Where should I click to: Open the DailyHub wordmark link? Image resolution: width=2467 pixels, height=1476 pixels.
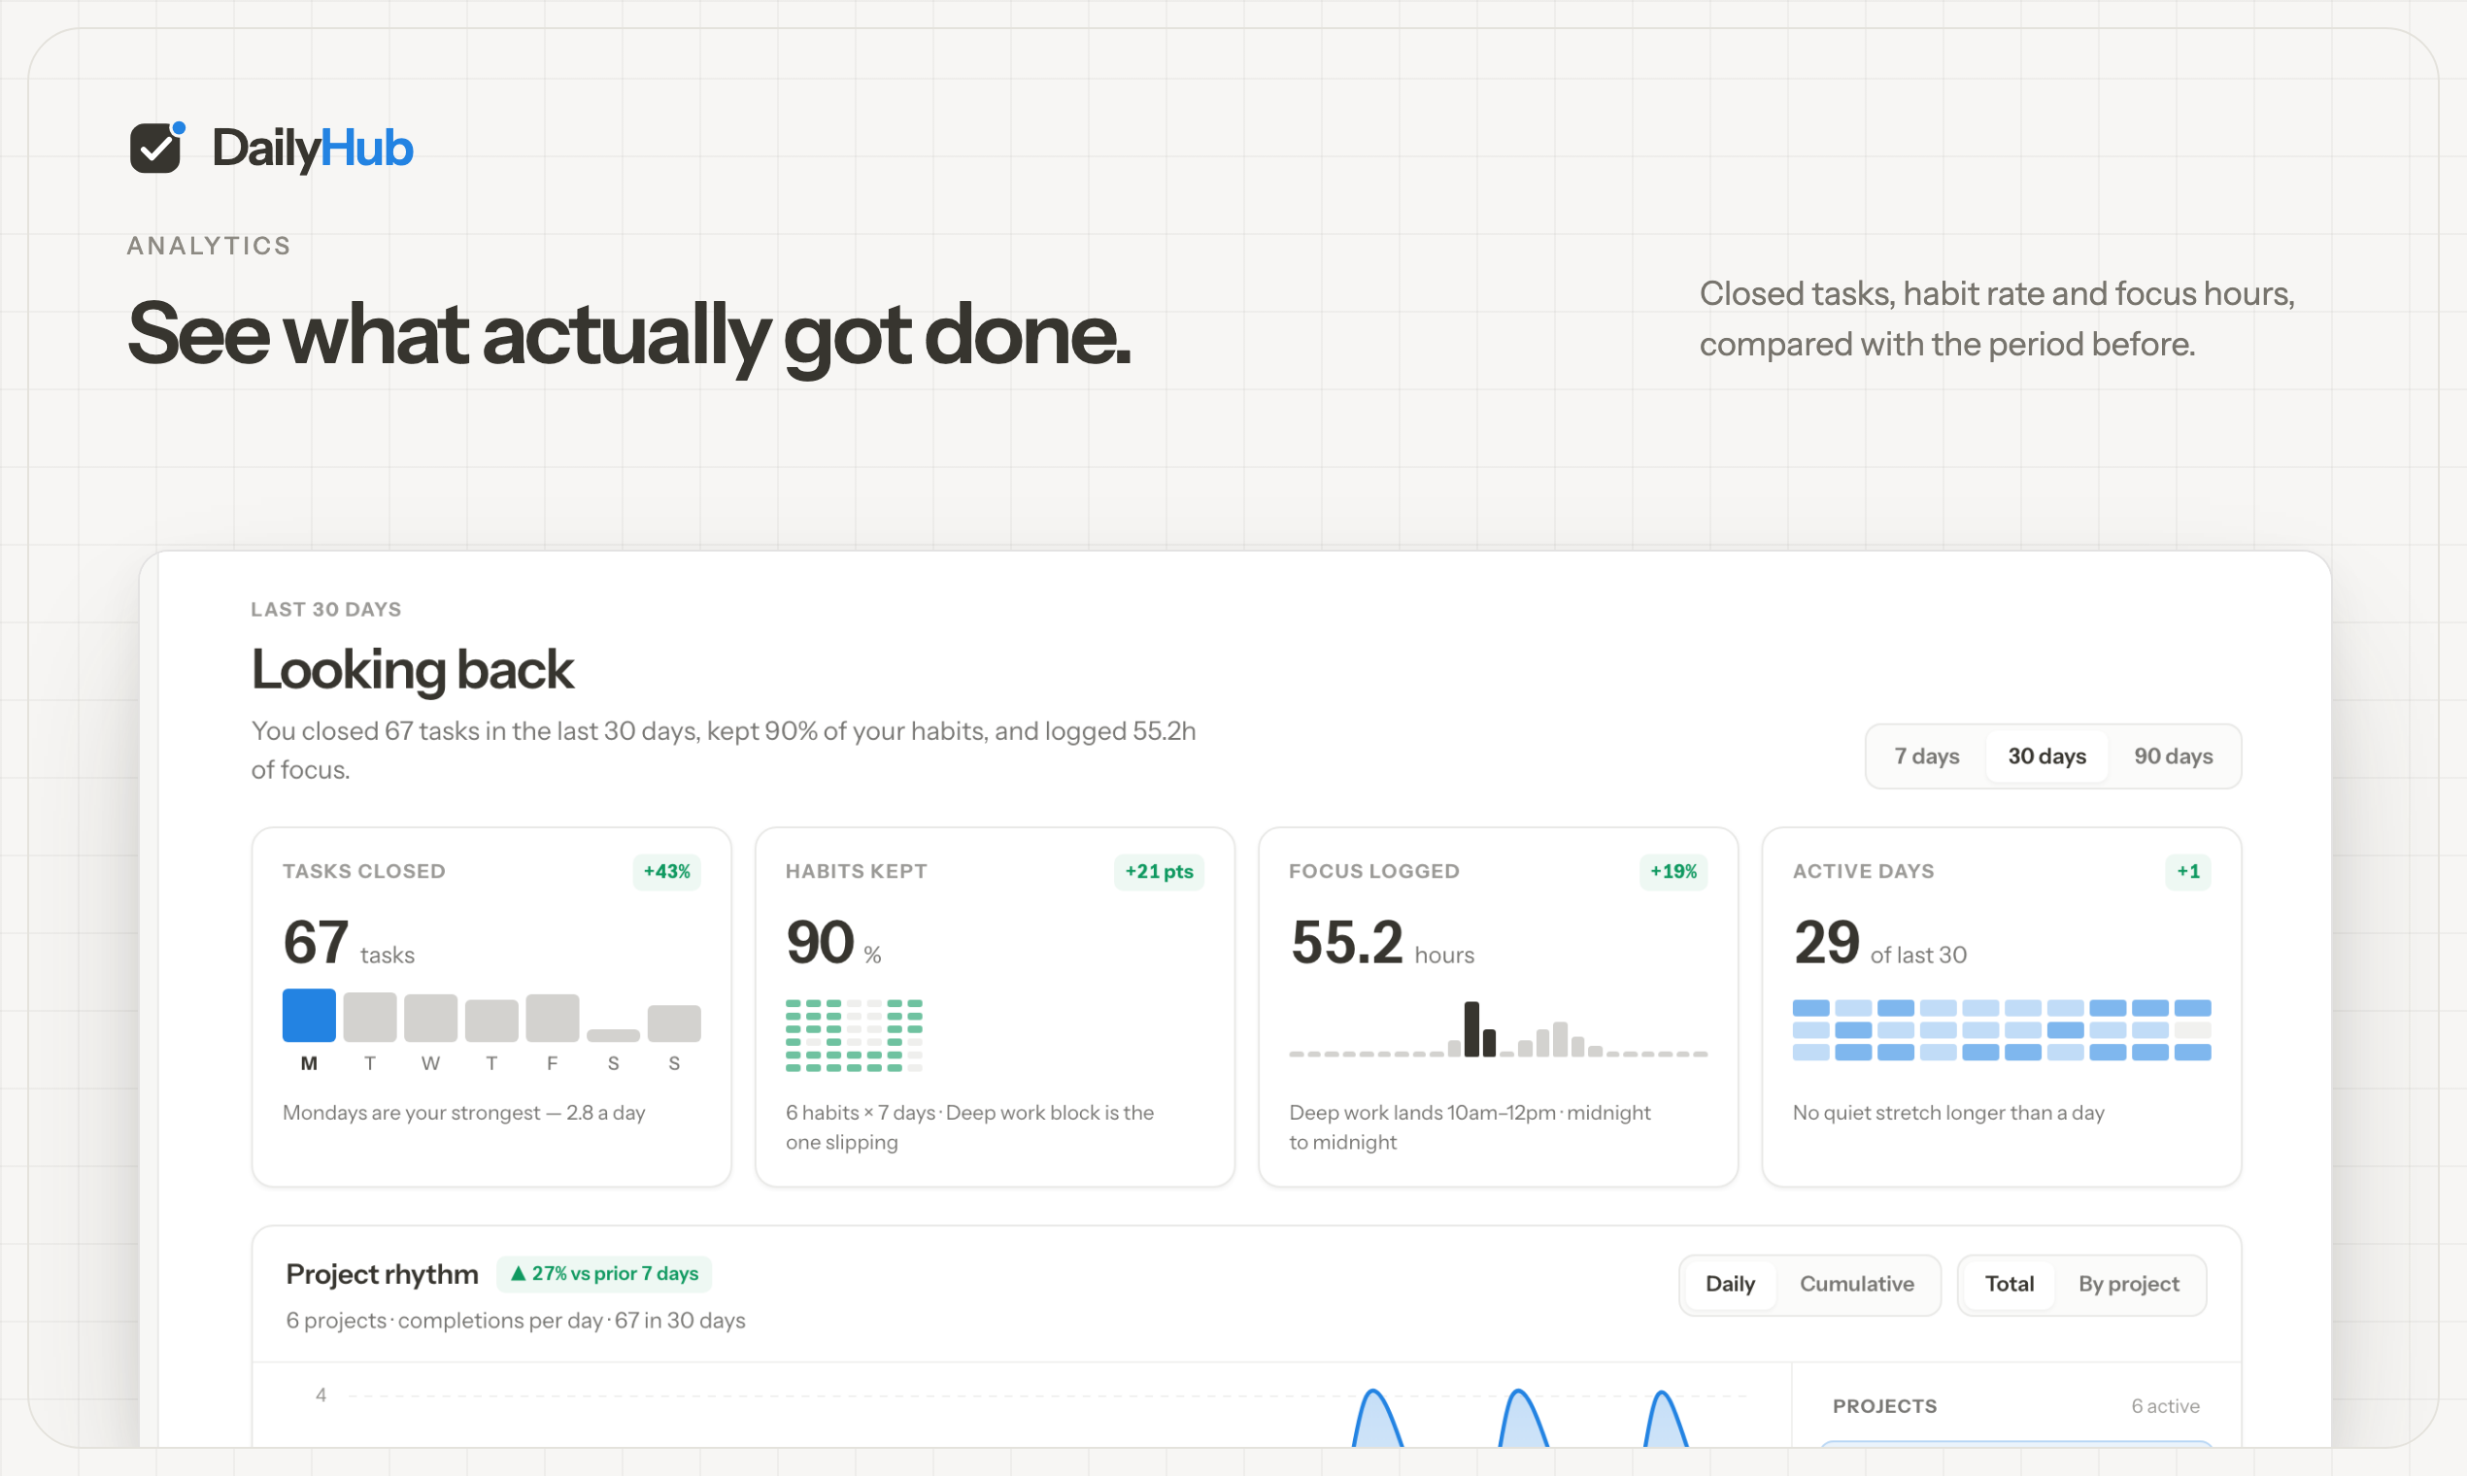pyautogui.click(x=313, y=149)
